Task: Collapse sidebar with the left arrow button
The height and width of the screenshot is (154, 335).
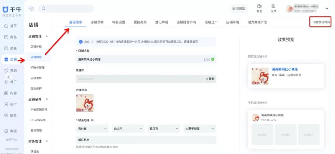Action: tap(9, 77)
